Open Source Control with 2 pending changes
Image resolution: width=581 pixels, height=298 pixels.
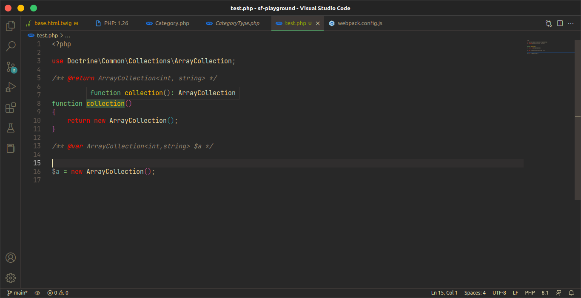click(x=11, y=67)
